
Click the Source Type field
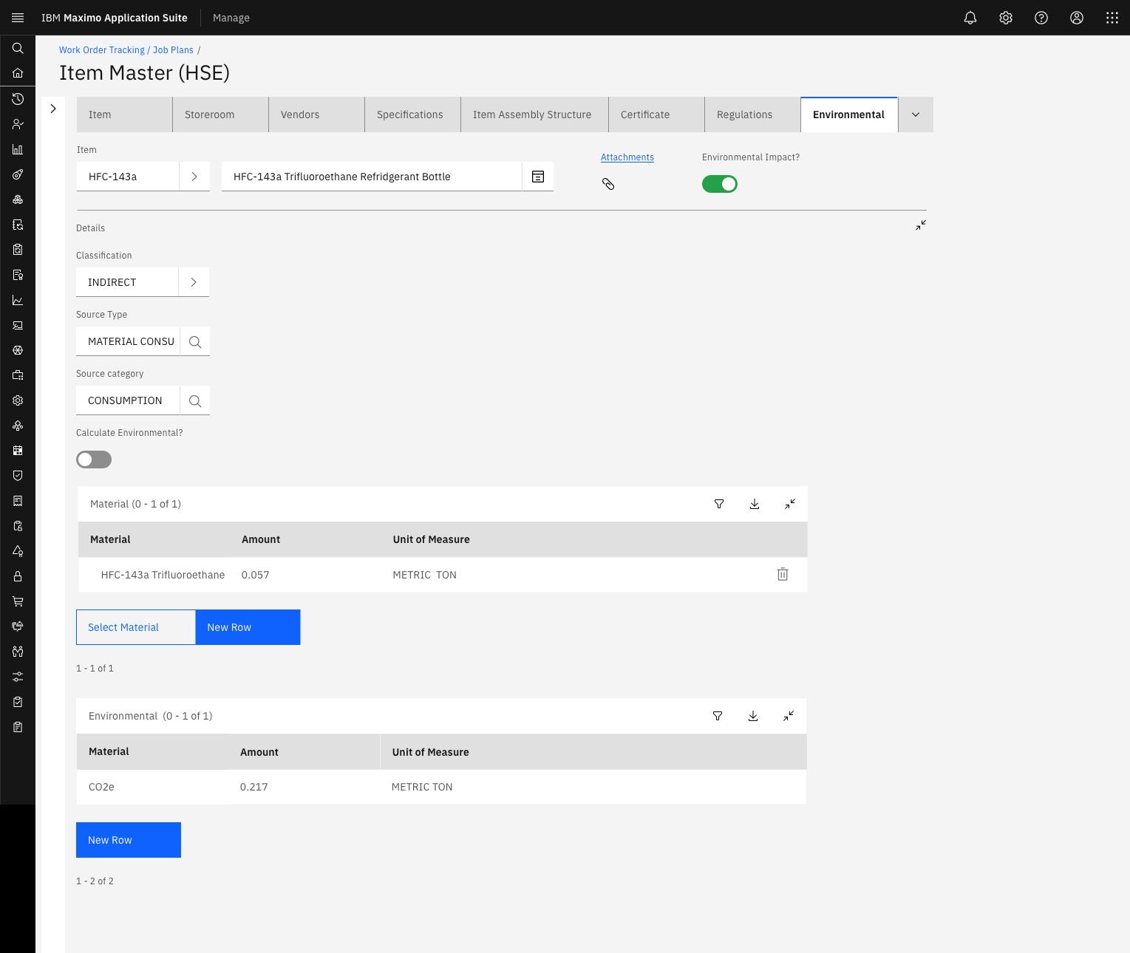128,341
